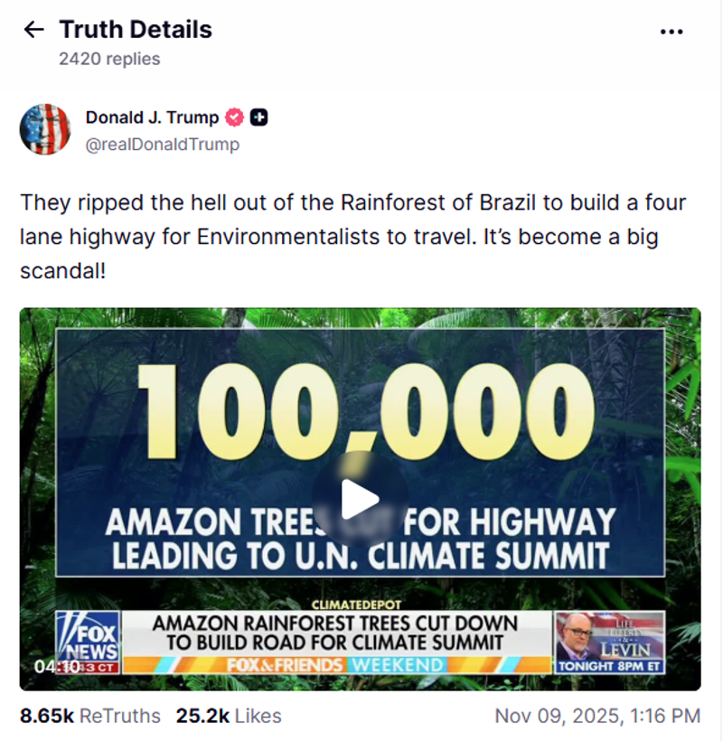This screenshot has width=723, height=741.
Task: View the 8.65k ReTruths list
Action: pyautogui.click(x=90, y=716)
